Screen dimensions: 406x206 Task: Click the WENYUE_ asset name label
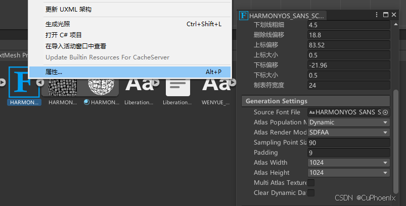[x=216, y=102]
